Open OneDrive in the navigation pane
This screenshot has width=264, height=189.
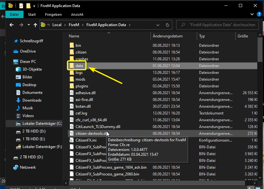click(28, 51)
